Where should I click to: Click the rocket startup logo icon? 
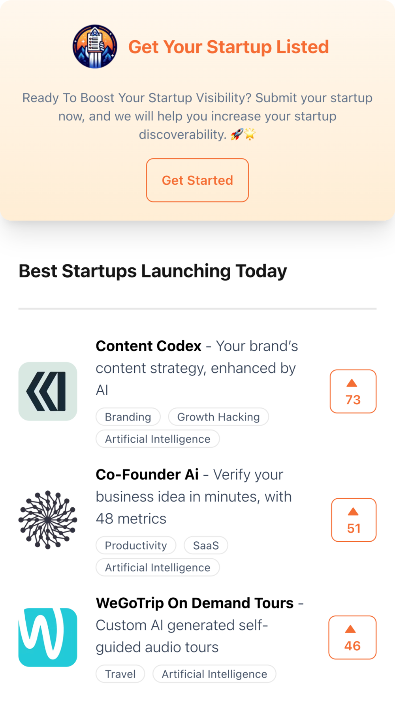[x=95, y=47]
